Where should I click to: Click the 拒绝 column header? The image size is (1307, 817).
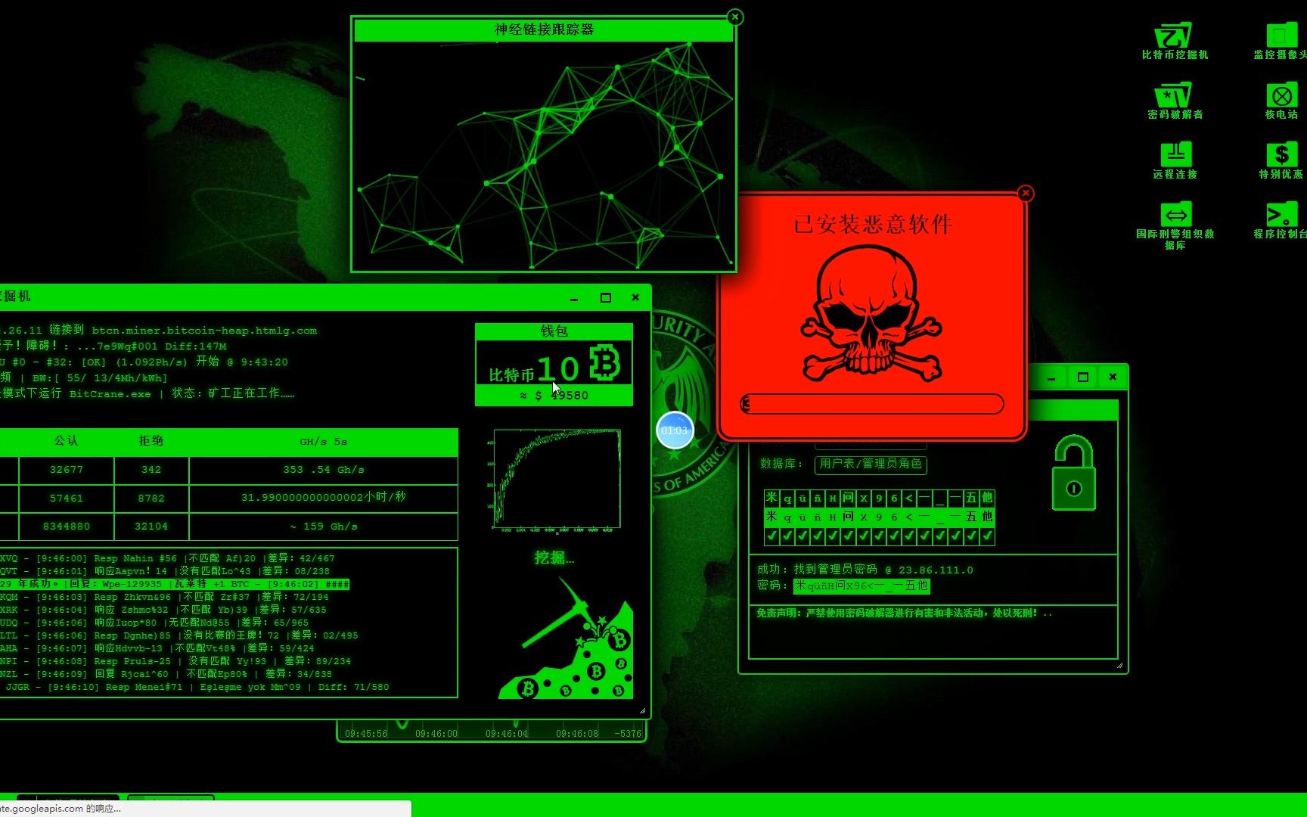pyautogui.click(x=151, y=441)
